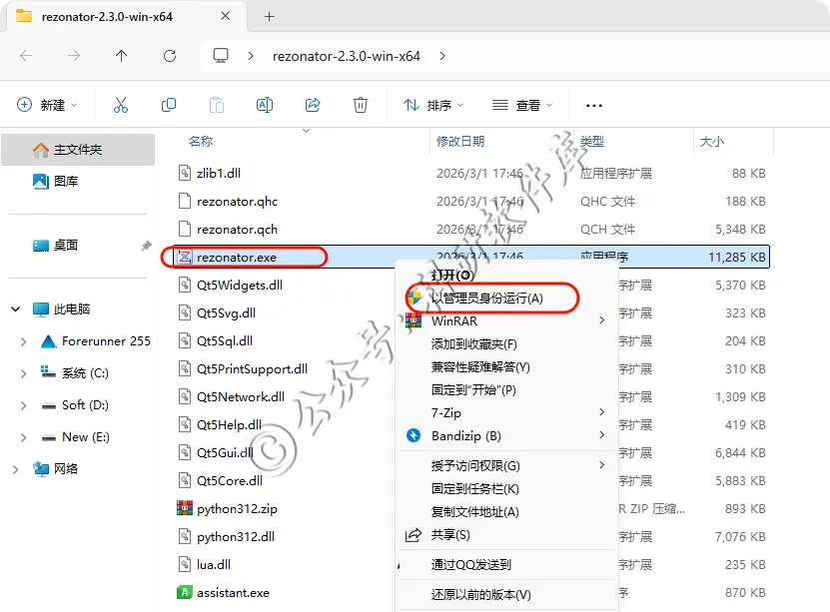Choose 兼容性疑难解答(Y)

point(480,366)
